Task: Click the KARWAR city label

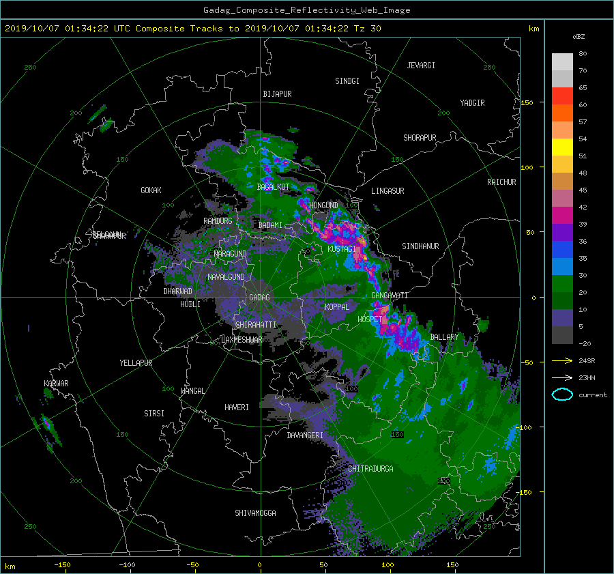Action: click(x=56, y=384)
